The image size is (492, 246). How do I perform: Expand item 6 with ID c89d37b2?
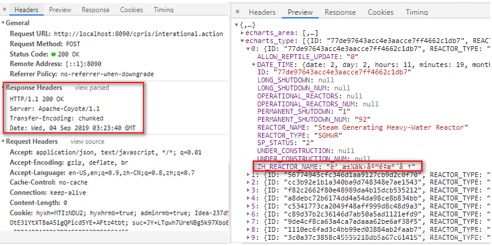coord(248,213)
